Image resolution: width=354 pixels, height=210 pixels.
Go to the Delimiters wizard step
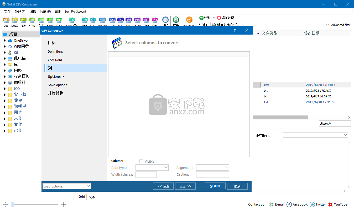click(55, 52)
